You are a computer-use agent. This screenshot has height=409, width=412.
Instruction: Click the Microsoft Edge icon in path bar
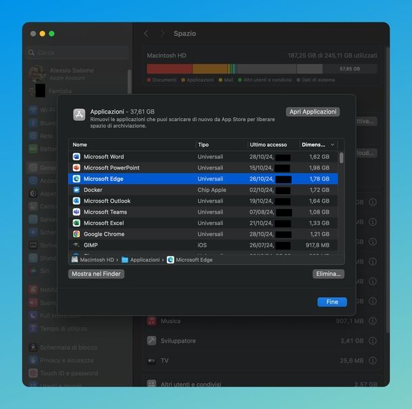(170, 260)
